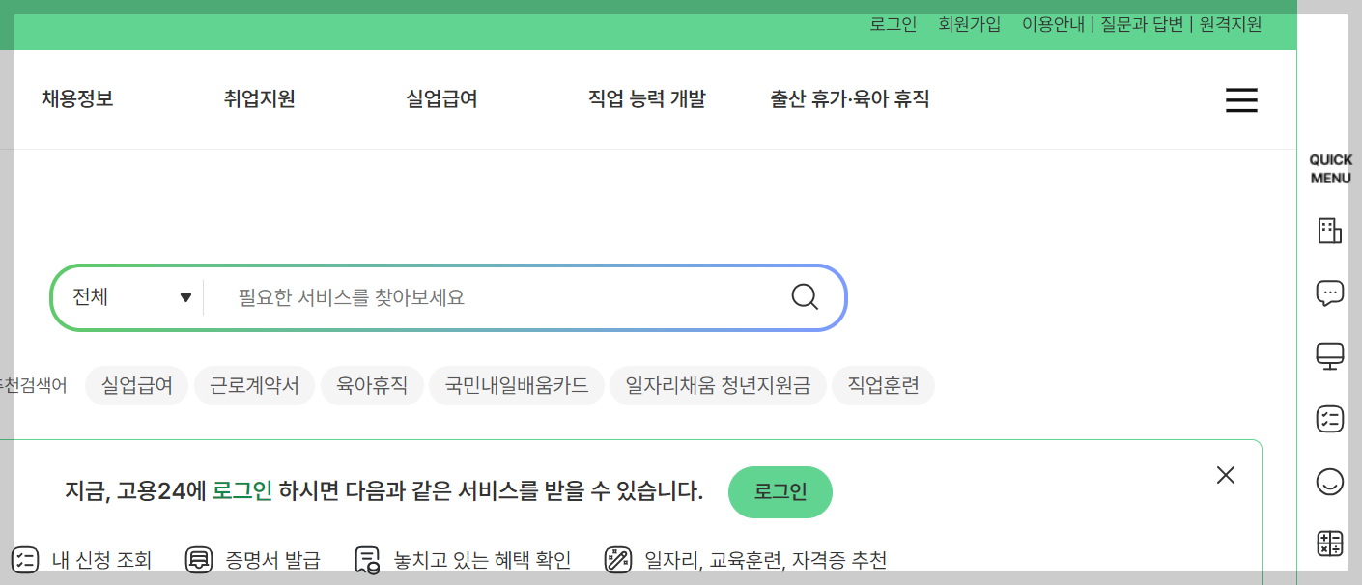Click the 로그인 link in top bar
The width and height of the screenshot is (1362, 585).
(x=894, y=25)
